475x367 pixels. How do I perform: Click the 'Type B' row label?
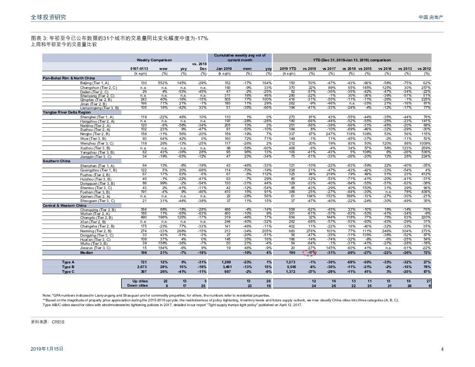(x=68, y=267)
